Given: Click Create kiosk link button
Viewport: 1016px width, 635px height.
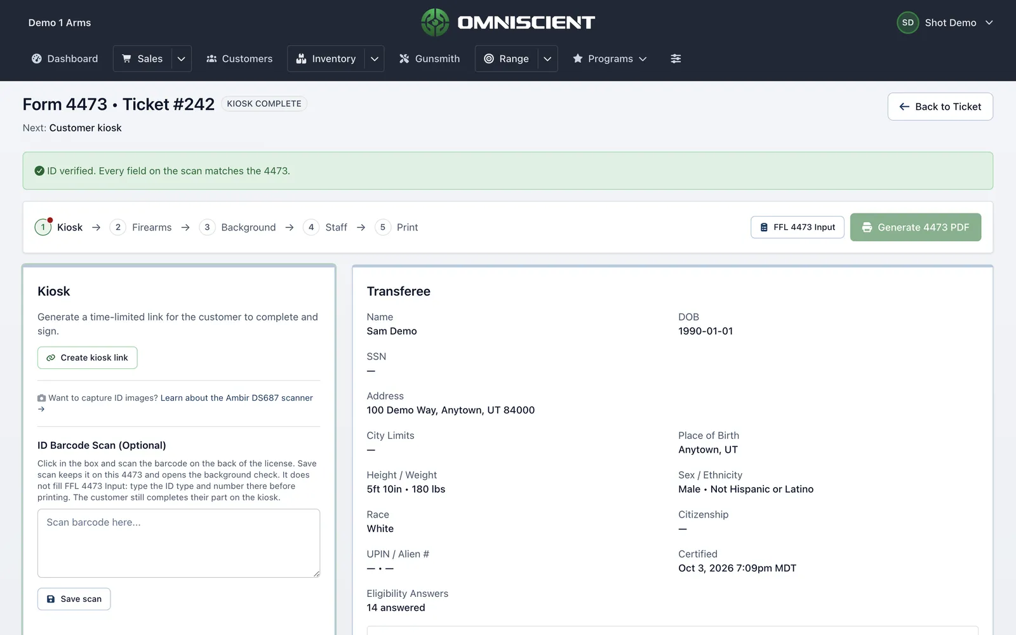Looking at the screenshot, I should tap(88, 358).
